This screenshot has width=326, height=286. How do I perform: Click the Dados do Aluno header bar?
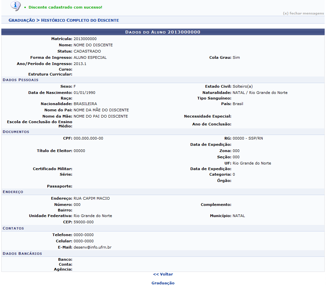[x=163, y=32]
